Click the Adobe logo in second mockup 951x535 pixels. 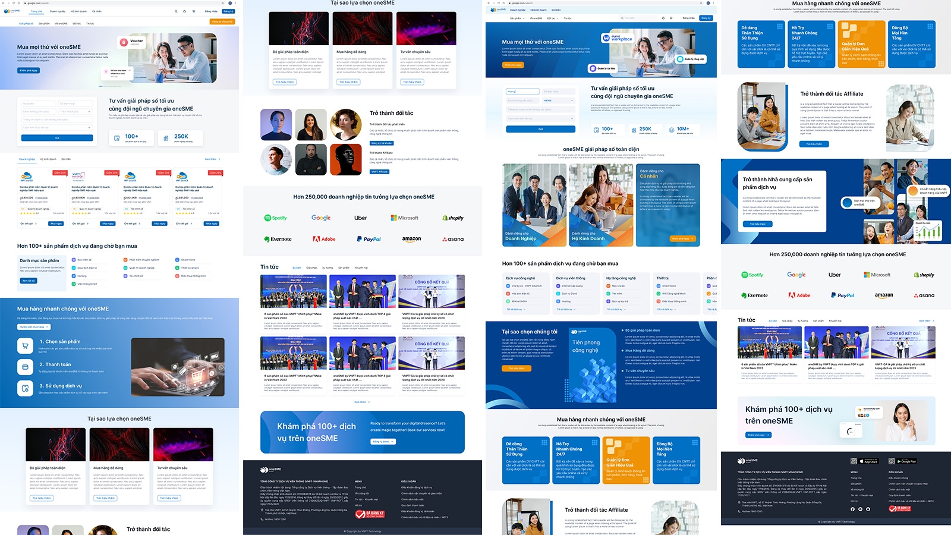coord(325,239)
